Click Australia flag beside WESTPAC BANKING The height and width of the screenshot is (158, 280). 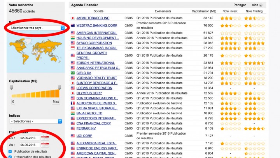point(73,25)
